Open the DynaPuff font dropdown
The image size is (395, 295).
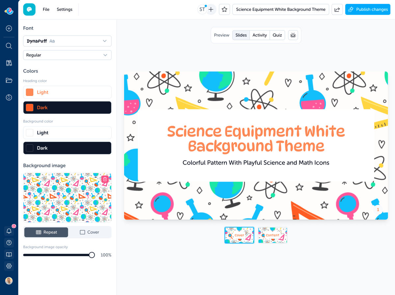point(67,41)
